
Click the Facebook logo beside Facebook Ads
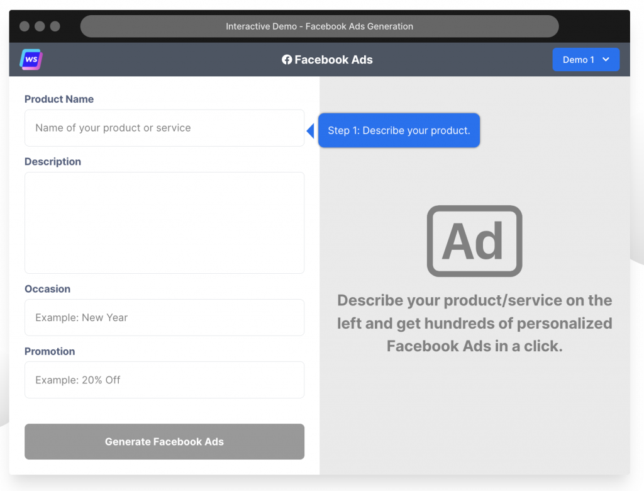[x=287, y=60]
